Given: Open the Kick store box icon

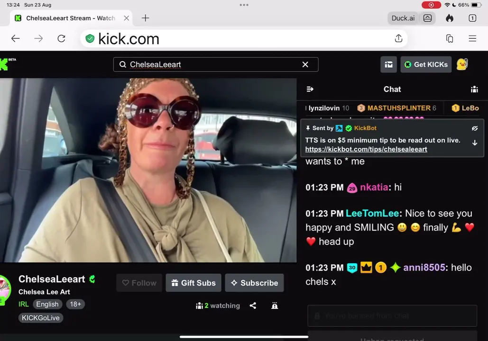Looking at the screenshot, I should pyautogui.click(x=388, y=64).
